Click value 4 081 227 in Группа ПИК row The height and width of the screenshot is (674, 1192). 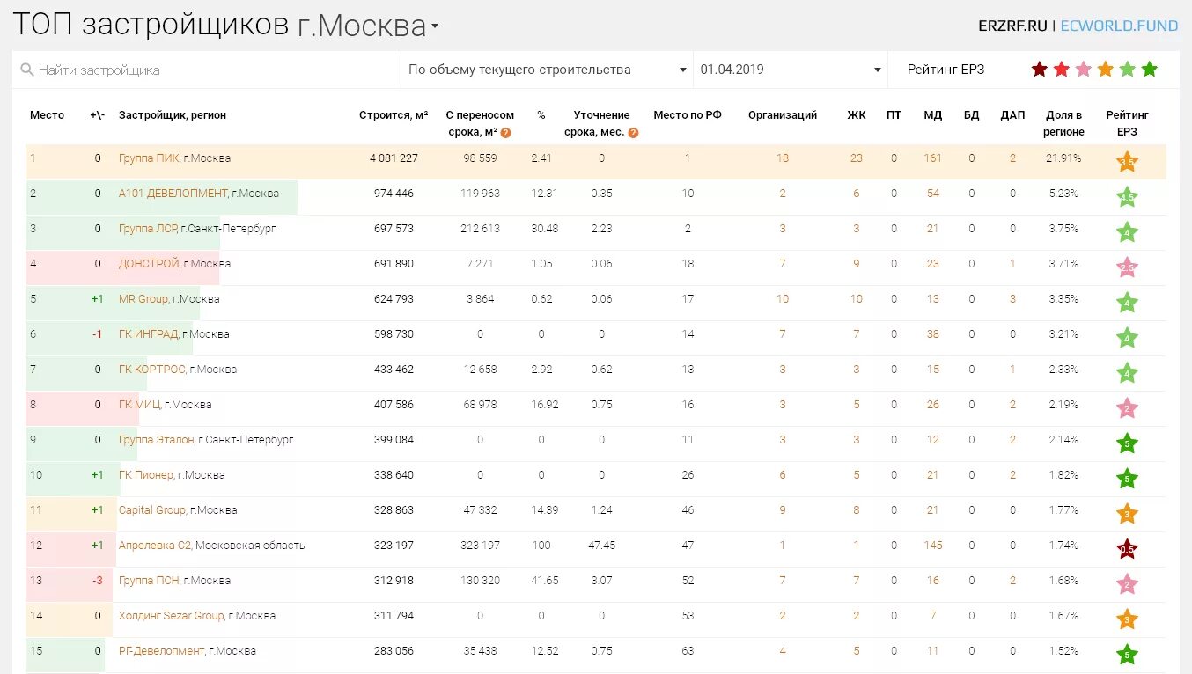pyautogui.click(x=394, y=158)
